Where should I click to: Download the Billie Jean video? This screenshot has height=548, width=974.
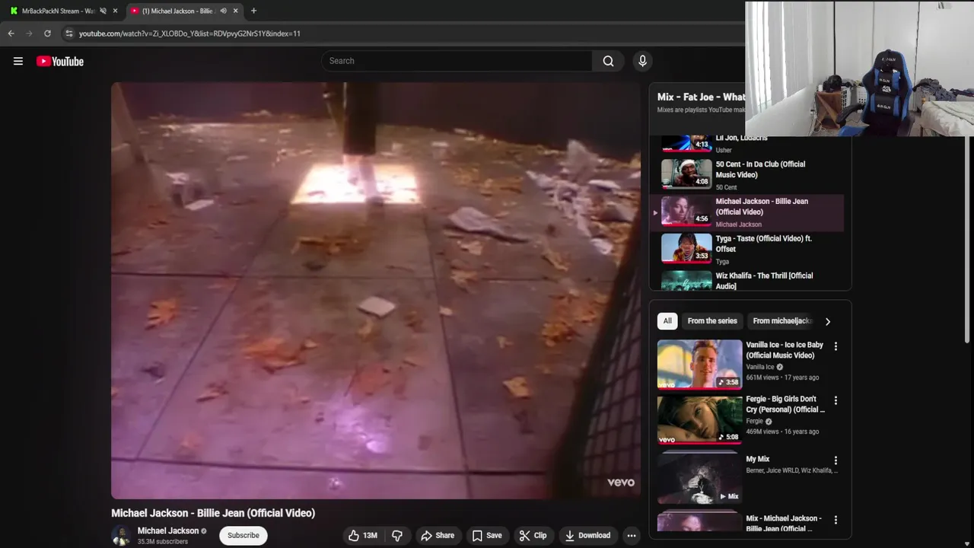pyautogui.click(x=587, y=536)
